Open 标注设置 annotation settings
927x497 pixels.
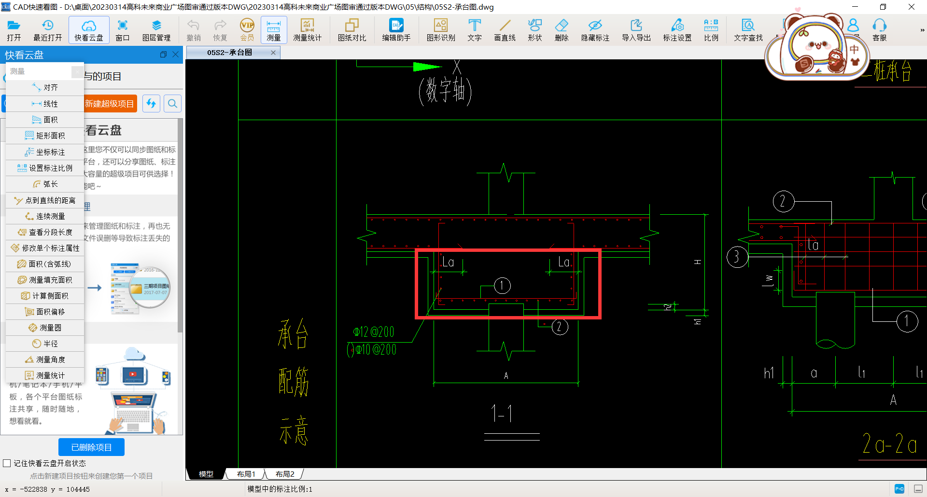[x=677, y=30]
